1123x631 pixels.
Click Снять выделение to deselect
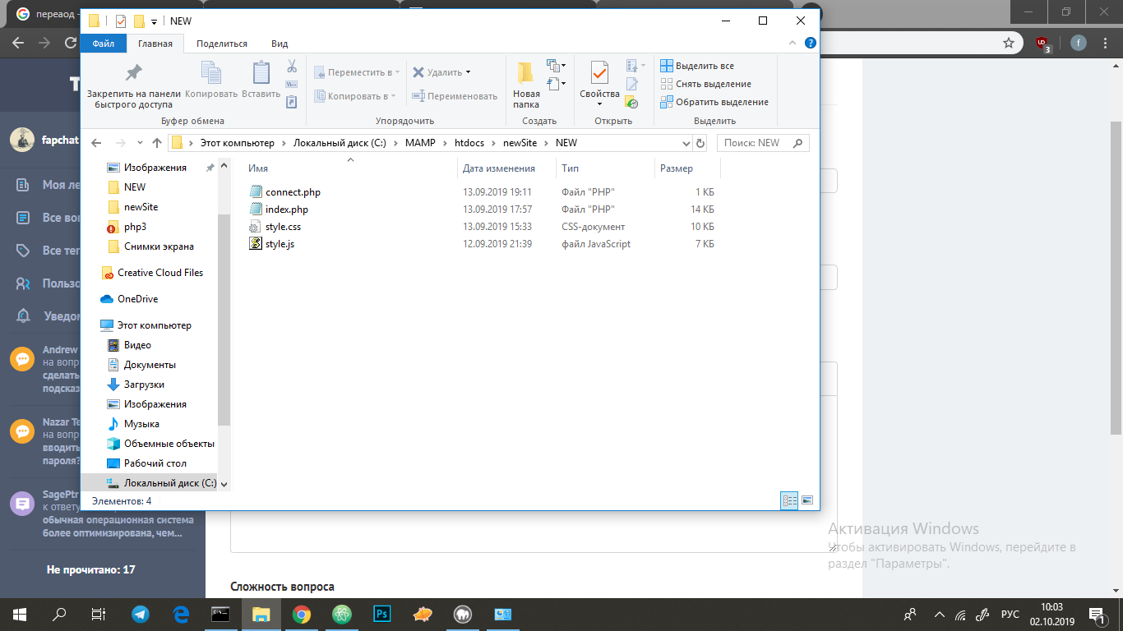tap(706, 84)
